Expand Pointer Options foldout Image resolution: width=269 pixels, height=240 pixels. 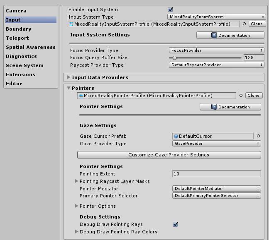click(77, 206)
